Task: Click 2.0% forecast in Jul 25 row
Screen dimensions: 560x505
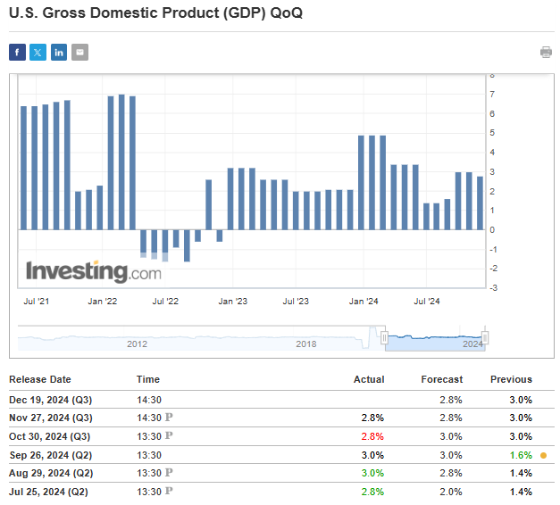Action: (451, 492)
